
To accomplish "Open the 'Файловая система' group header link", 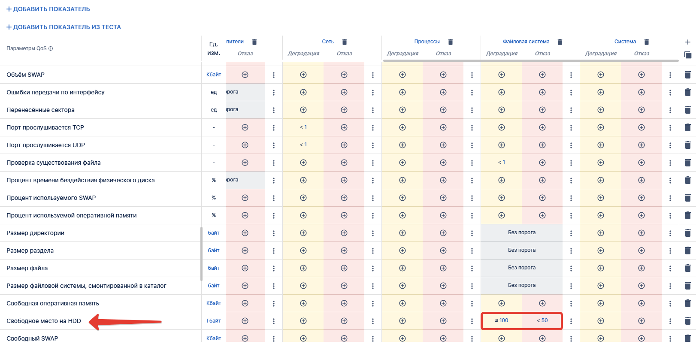I will tap(526, 42).
